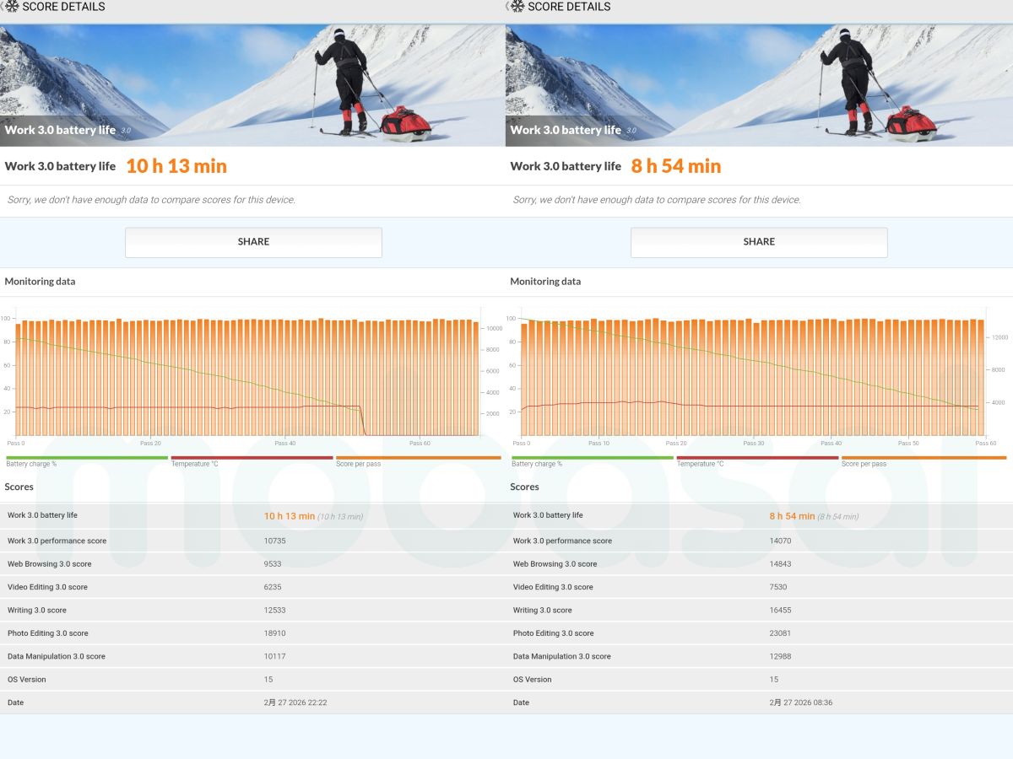Select the Work 3.0 performance score row showing 10735
This screenshot has height=759, width=1013.
[252, 541]
